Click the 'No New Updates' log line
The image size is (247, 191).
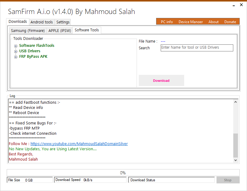click(x=53, y=149)
